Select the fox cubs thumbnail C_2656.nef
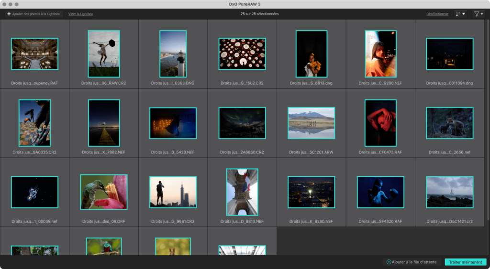This screenshot has width=490, height=269. (450, 123)
